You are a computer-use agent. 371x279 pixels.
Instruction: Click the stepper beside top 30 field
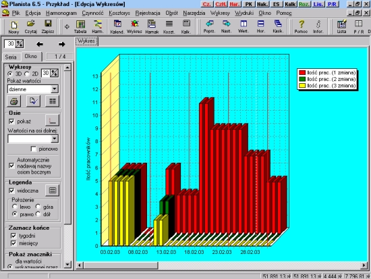click(x=20, y=44)
